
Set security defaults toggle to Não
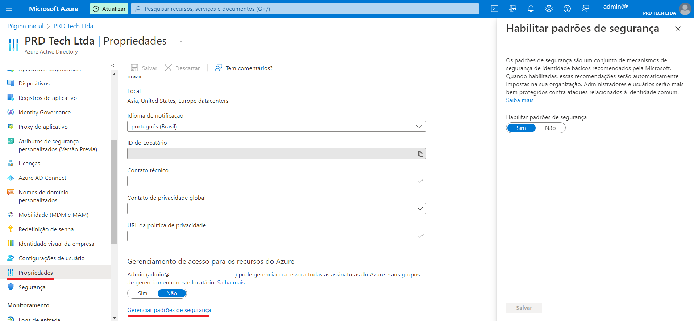tap(550, 128)
